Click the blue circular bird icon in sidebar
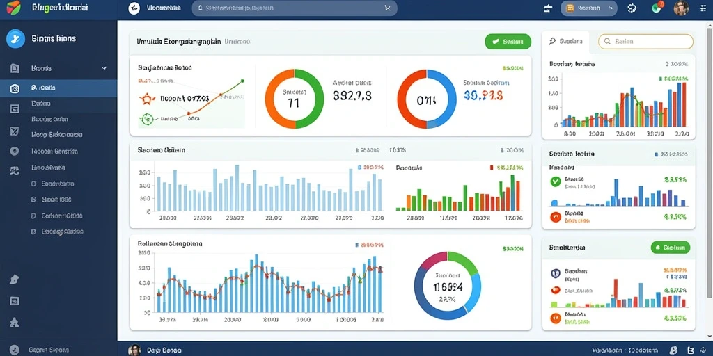Image resolution: width=713 pixels, height=356 pixels. [x=15, y=39]
